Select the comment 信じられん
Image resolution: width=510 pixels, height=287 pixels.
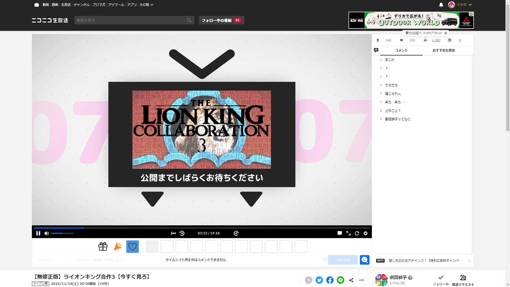tap(393, 94)
